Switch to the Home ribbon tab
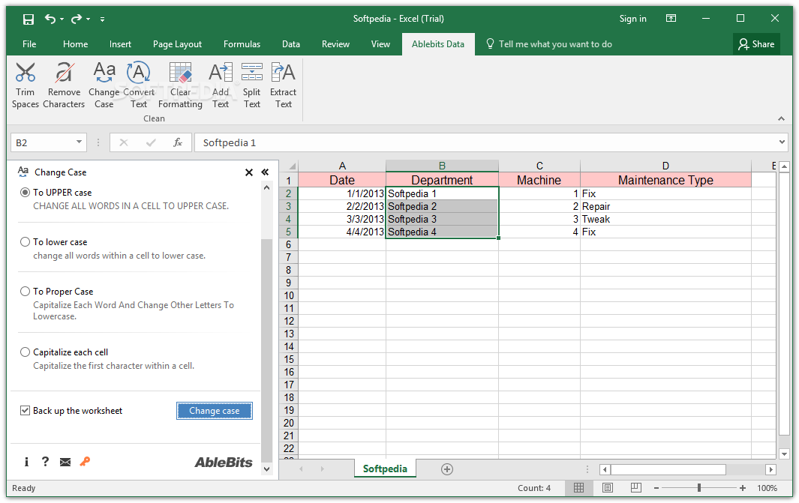799x503 pixels. (76, 44)
